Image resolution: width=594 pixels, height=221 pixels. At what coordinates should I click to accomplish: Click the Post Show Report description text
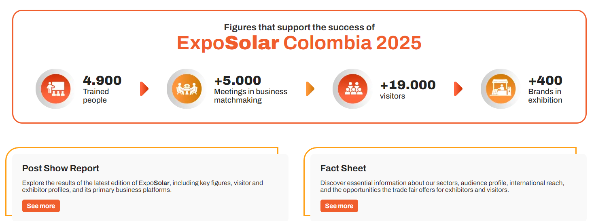(142, 186)
